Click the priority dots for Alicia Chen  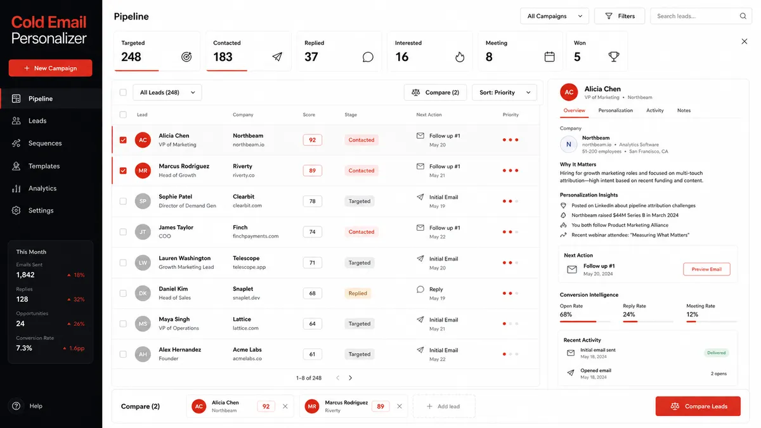tap(511, 140)
